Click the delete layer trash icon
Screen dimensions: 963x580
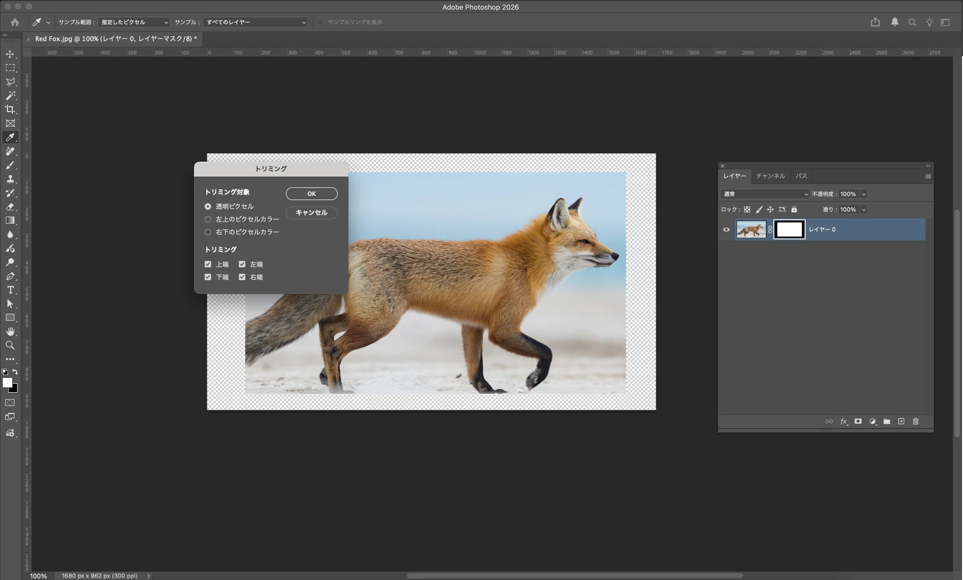915,422
